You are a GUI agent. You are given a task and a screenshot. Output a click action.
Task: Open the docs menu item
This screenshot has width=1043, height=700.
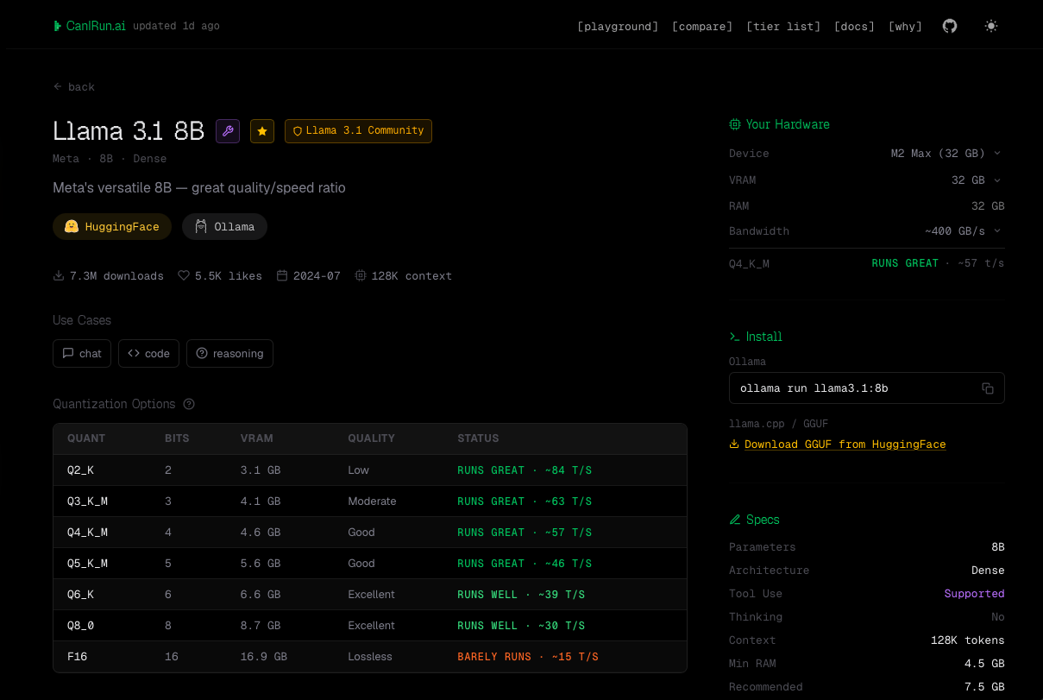[854, 27]
